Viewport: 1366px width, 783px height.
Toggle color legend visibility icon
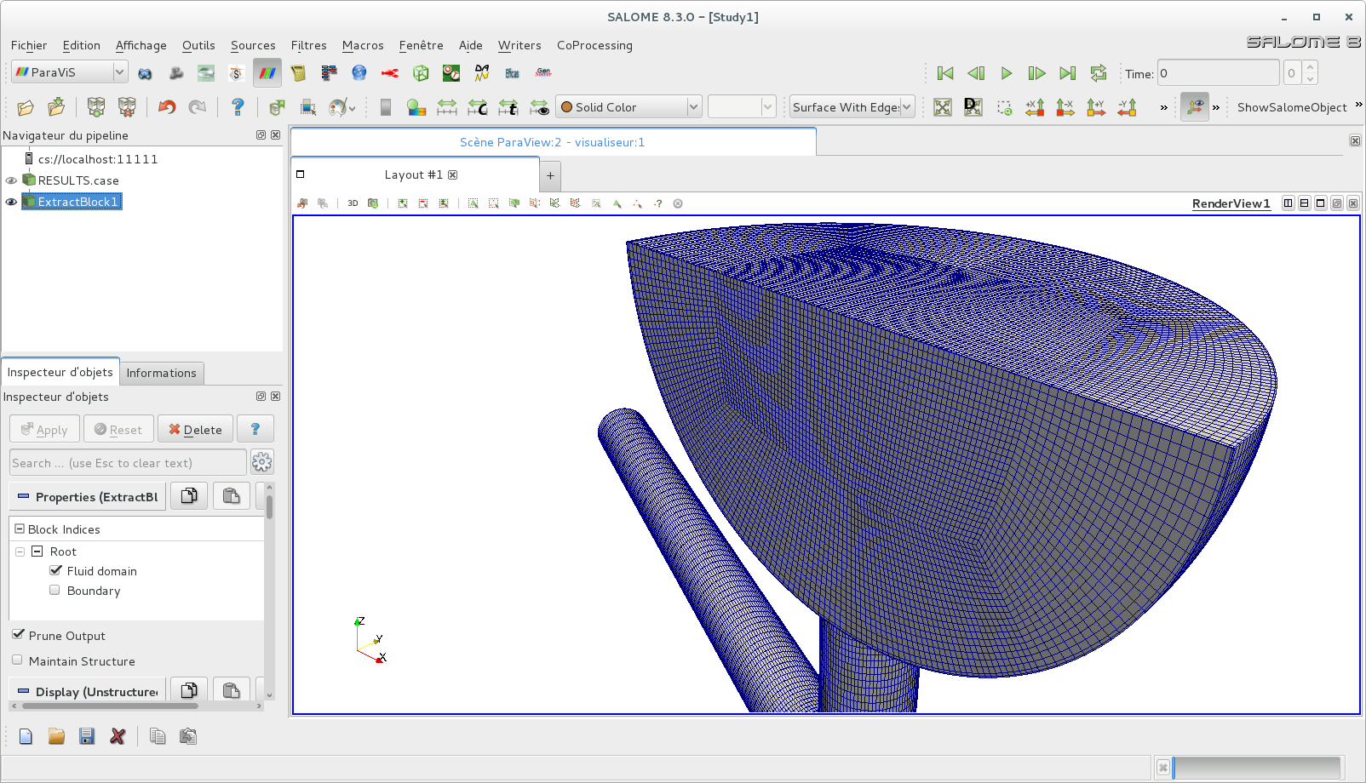[x=386, y=107]
